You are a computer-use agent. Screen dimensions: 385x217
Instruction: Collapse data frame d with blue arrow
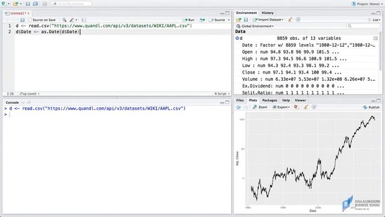[237, 38]
